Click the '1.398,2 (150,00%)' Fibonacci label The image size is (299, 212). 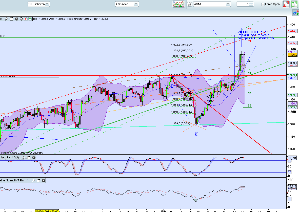[x=182, y=51]
